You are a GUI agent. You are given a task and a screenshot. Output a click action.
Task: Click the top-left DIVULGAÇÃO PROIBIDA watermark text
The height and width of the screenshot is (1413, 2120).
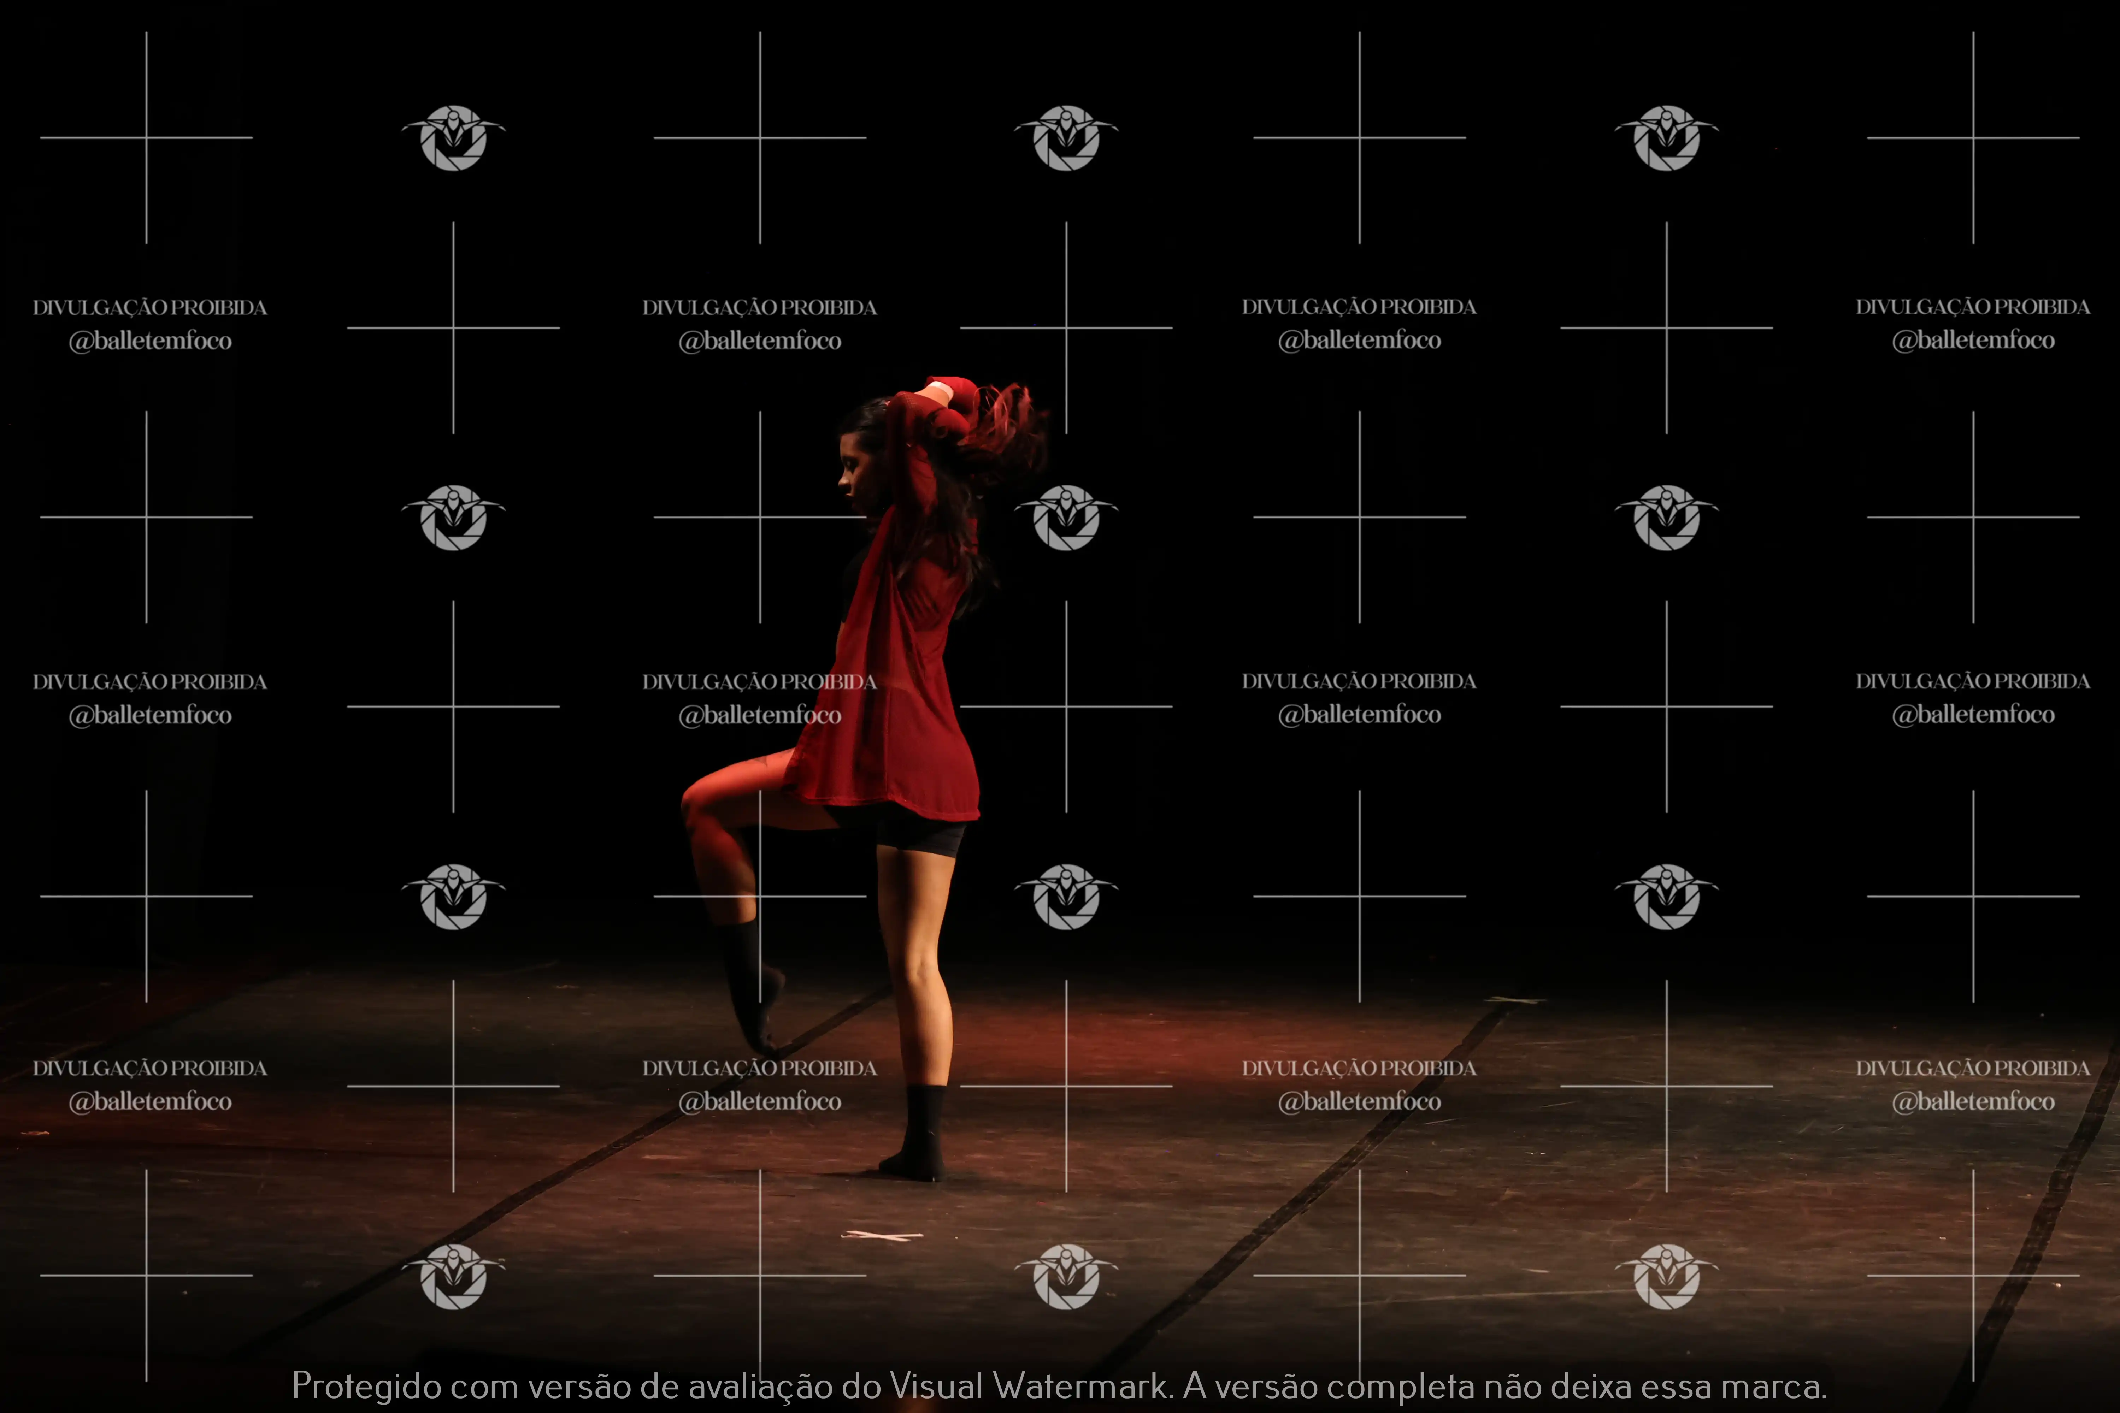coord(149,307)
